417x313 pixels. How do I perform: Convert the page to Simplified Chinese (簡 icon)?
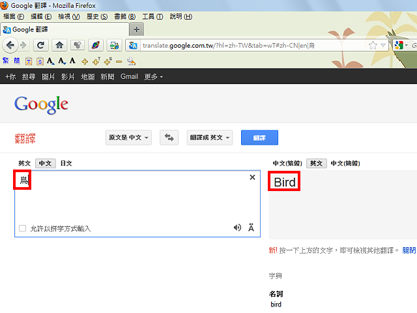[x=17, y=61]
